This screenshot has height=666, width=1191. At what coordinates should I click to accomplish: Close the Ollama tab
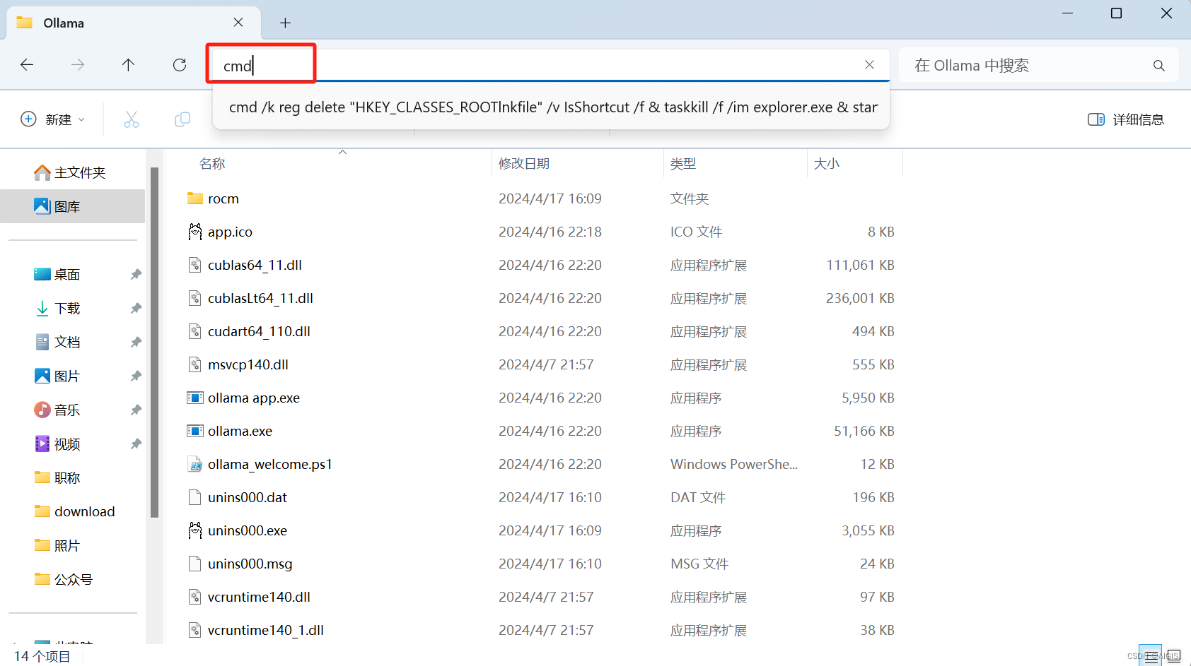[238, 23]
